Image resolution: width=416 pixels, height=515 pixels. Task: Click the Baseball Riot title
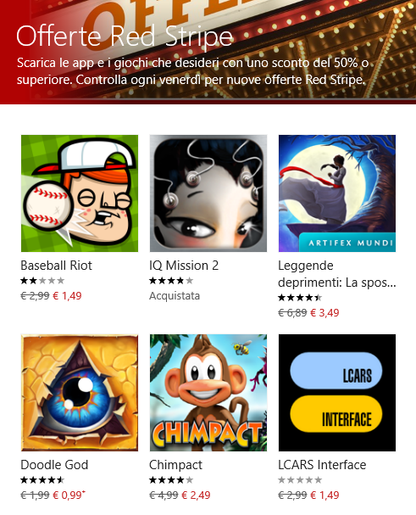56,266
